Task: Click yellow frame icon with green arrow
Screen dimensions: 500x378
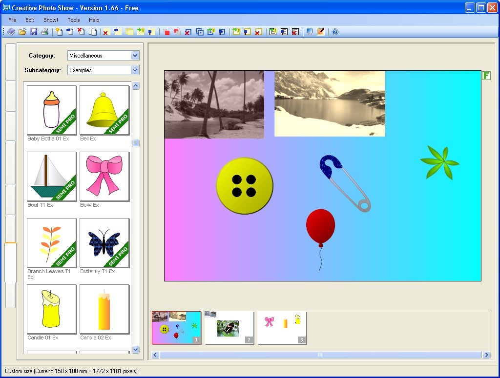Action: point(236,32)
